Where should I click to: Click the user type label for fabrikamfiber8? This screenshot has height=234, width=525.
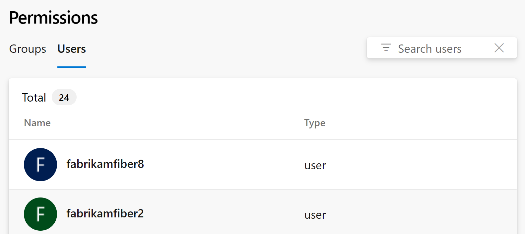coord(314,165)
